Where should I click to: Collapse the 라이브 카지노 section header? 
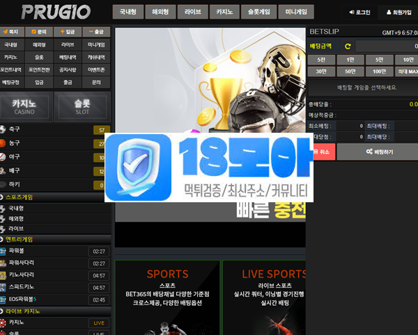[x=56, y=311]
